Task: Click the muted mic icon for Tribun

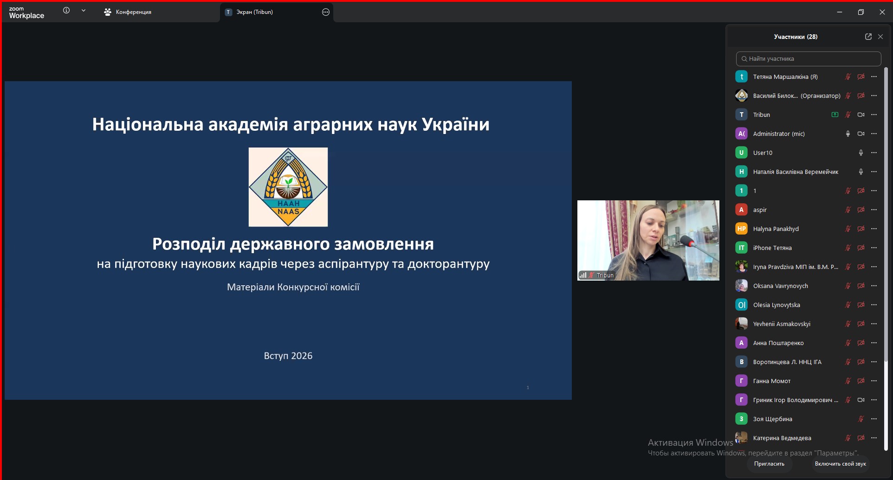Action: coord(848,115)
